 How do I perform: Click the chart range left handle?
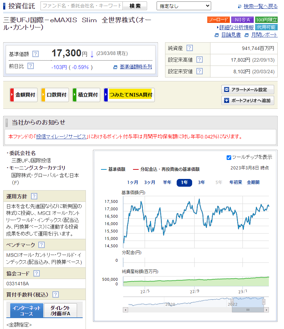232,302
